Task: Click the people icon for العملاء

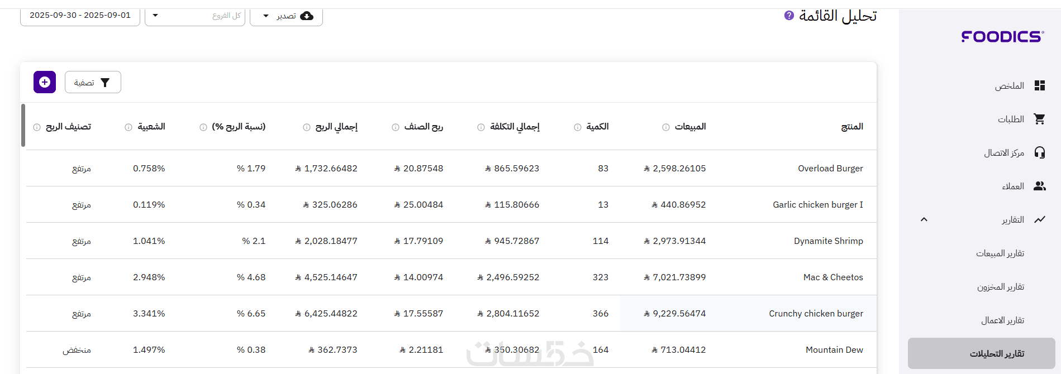Action: pos(1039,186)
